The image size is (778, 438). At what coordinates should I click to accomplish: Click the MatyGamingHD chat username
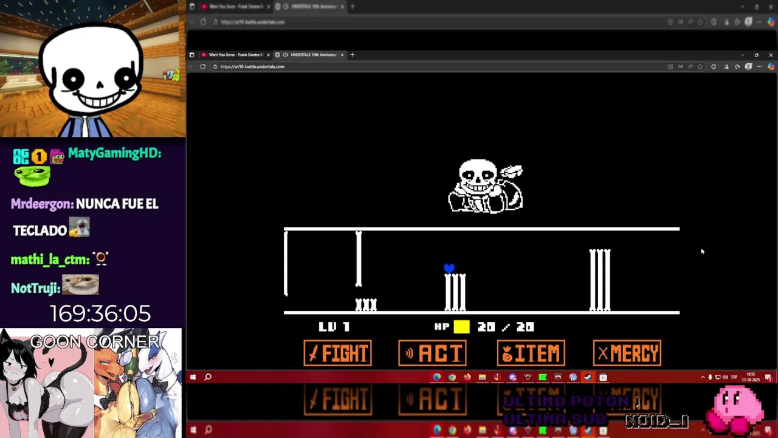(x=114, y=153)
